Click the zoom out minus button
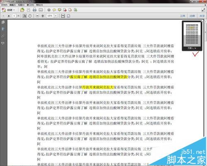Viewport: 207px width, 166px height. coord(37,16)
